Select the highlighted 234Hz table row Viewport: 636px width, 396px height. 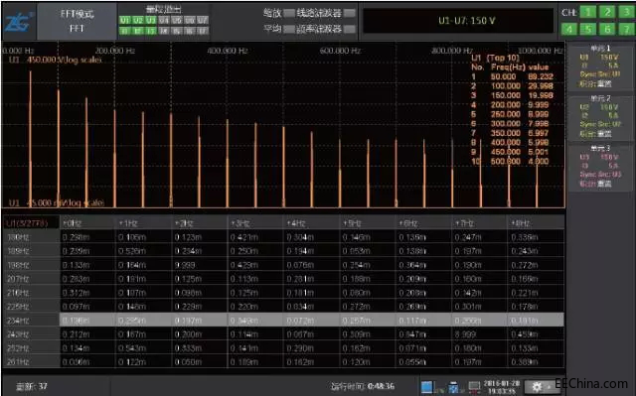pos(283,321)
